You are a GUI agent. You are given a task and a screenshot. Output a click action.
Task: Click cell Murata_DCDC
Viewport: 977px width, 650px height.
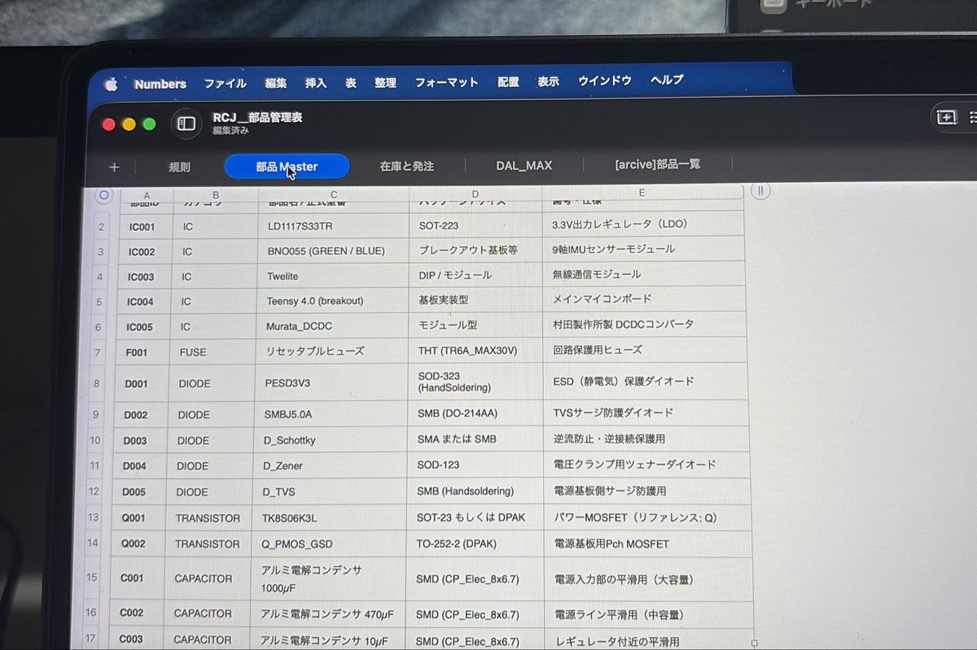click(332, 326)
